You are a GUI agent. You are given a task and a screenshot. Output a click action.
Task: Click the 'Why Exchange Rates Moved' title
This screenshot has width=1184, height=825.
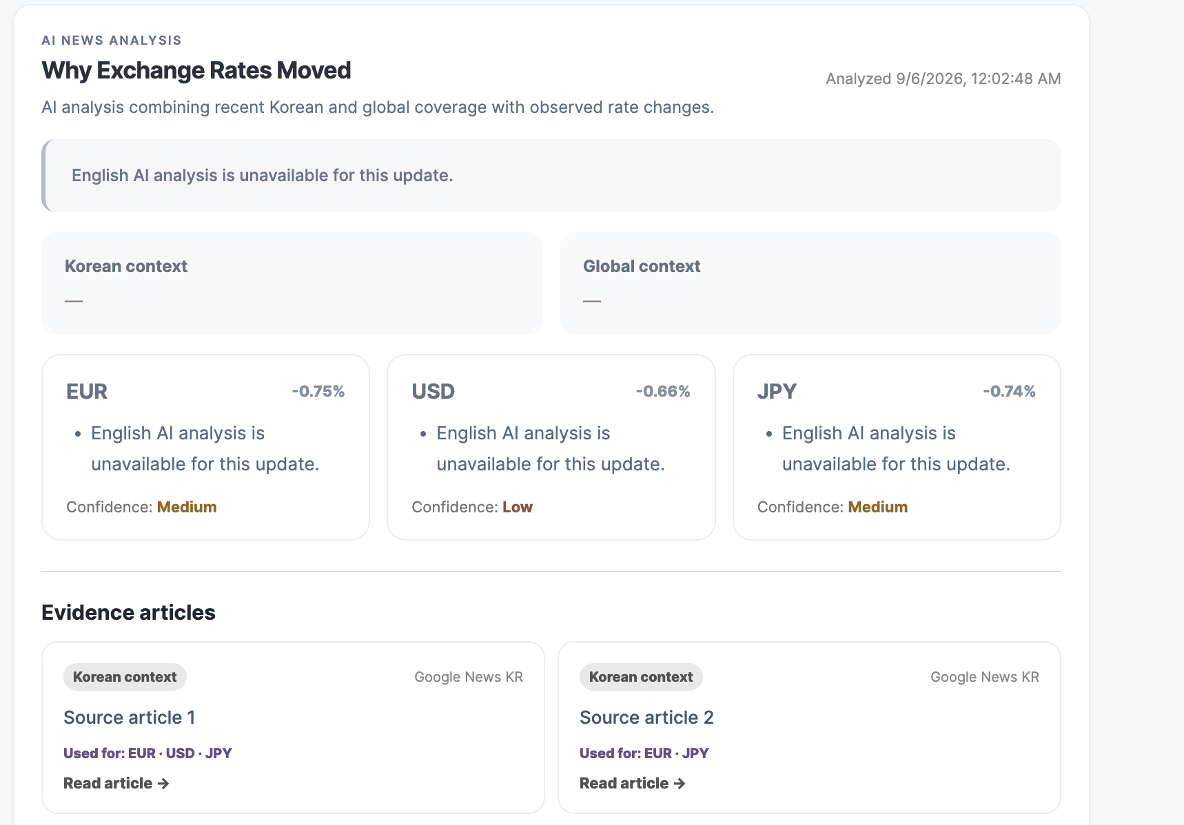click(x=196, y=70)
